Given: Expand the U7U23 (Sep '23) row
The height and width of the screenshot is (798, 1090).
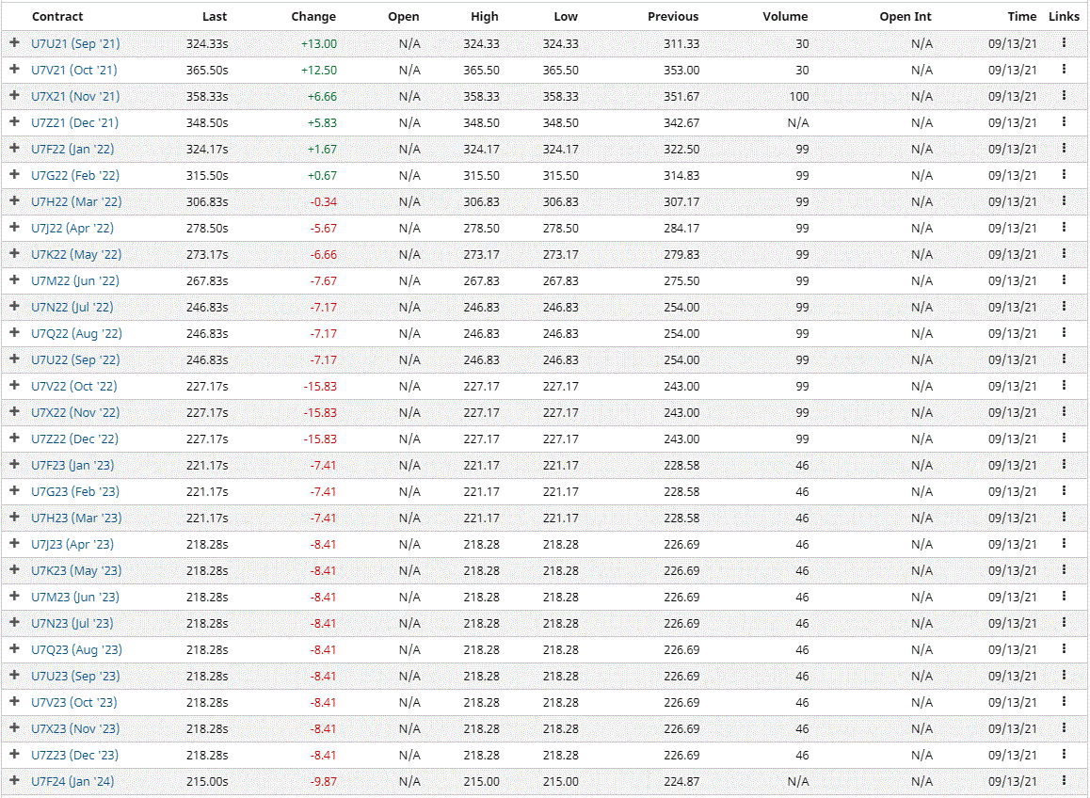Looking at the screenshot, I should tap(14, 676).
